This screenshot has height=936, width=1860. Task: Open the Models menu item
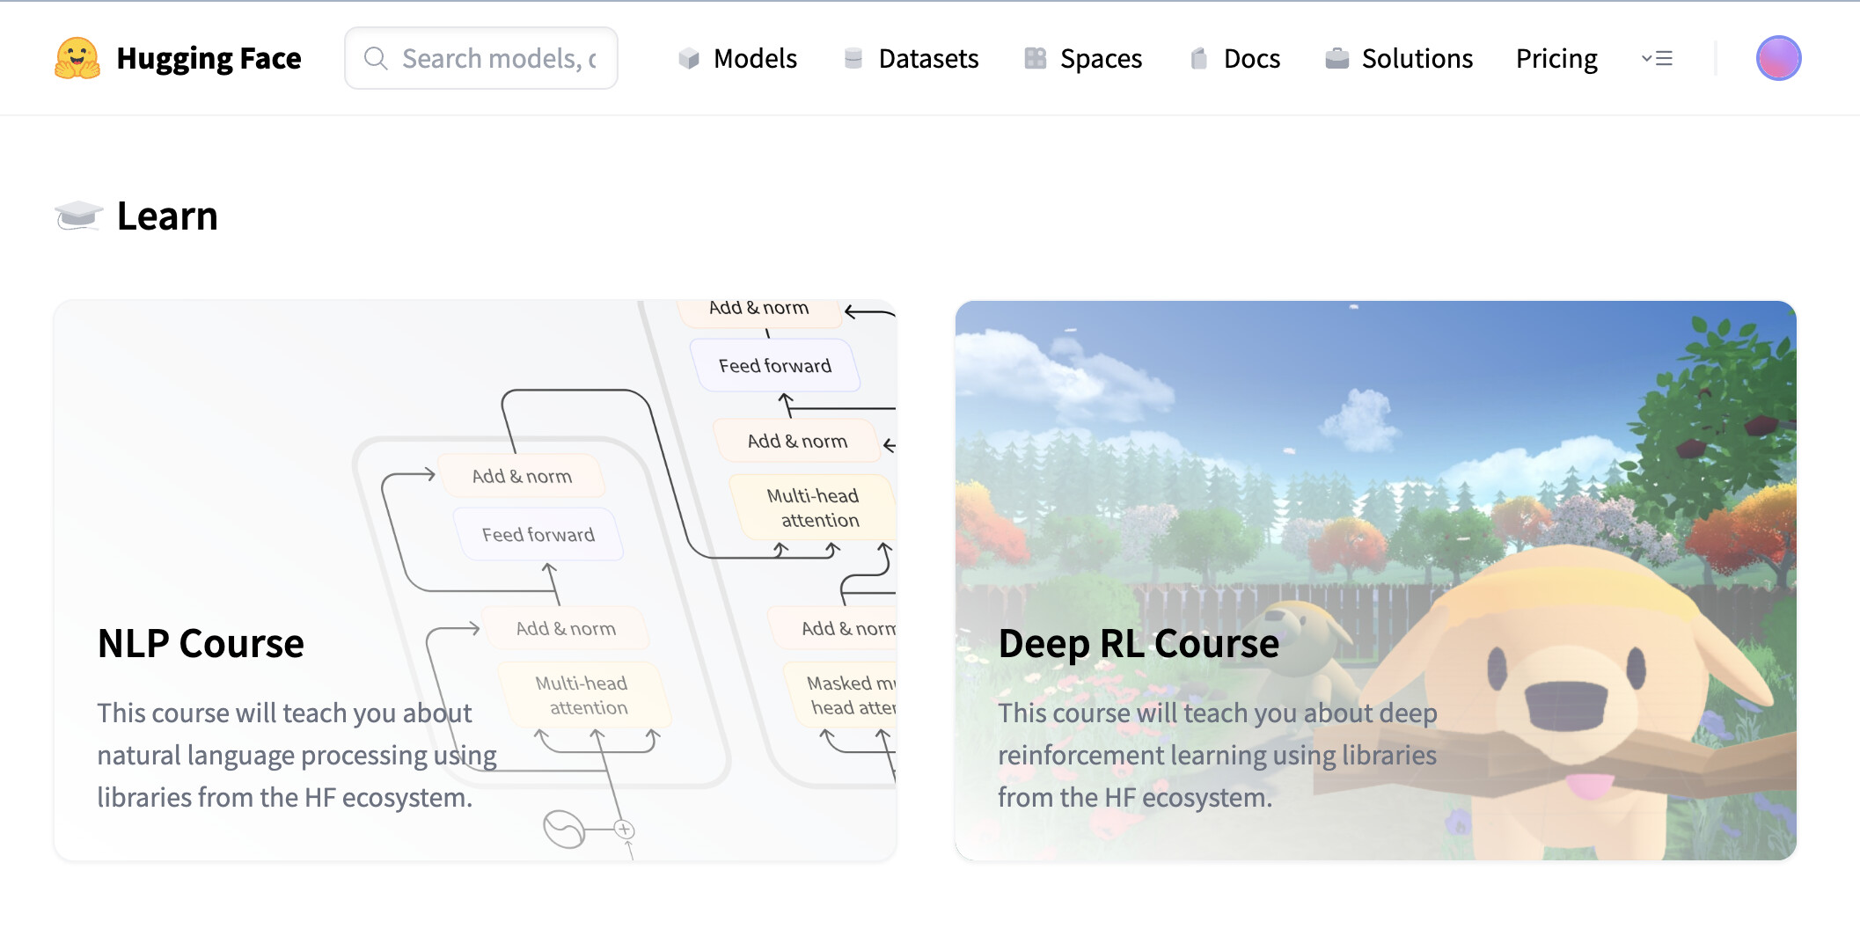coord(755,59)
